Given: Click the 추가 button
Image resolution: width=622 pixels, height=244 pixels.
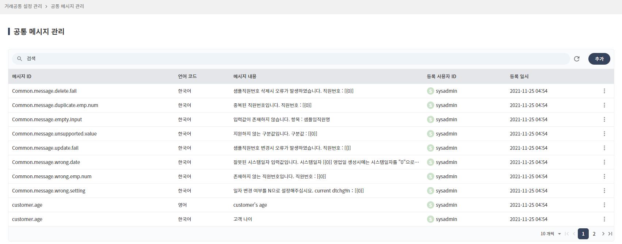Looking at the screenshot, I should (599, 59).
